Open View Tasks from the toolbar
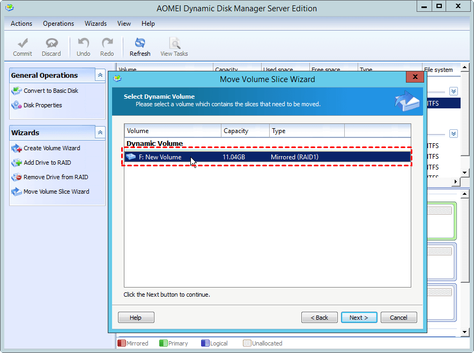Viewport: 474px width, 353px height. [174, 47]
